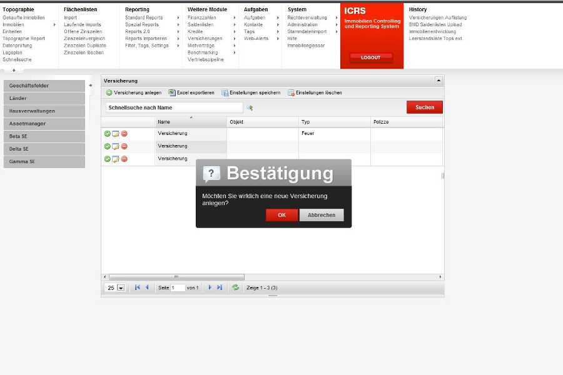Collapse the Versicherung panel with top-right arrow
The image size is (563, 375).
click(x=439, y=81)
